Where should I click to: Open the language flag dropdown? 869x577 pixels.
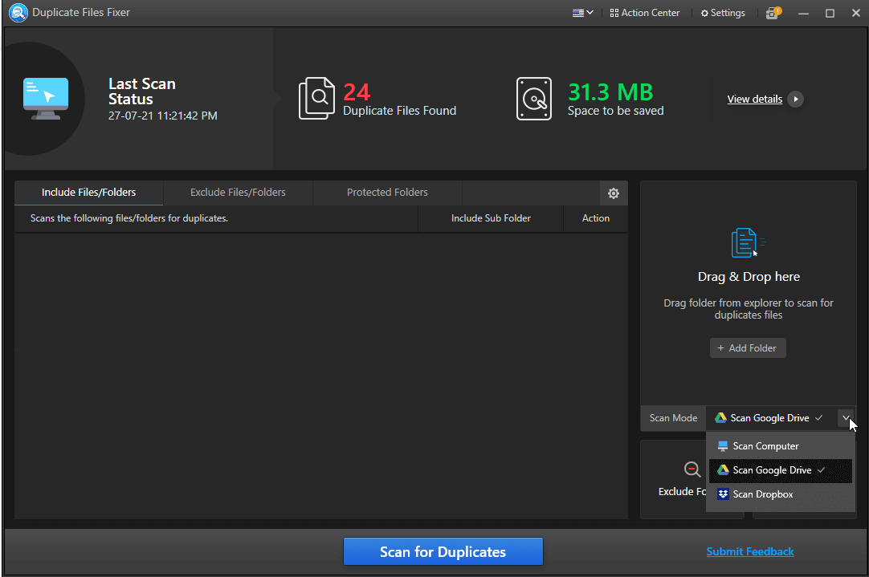pyautogui.click(x=583, y=13)
